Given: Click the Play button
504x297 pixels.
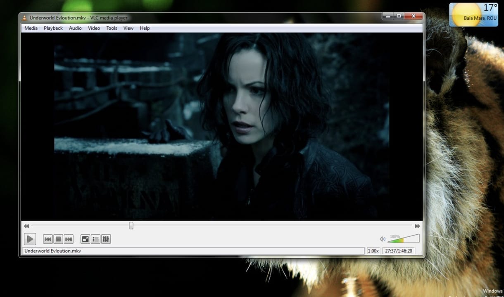Looking at the screenshot, I should click(x=30, y=239).
